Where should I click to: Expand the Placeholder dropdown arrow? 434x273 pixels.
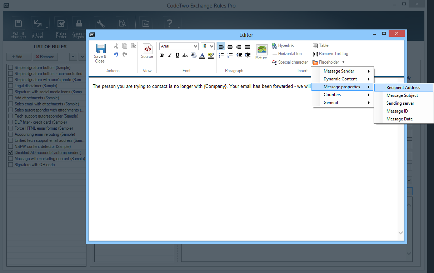click(x=343, y=62)
